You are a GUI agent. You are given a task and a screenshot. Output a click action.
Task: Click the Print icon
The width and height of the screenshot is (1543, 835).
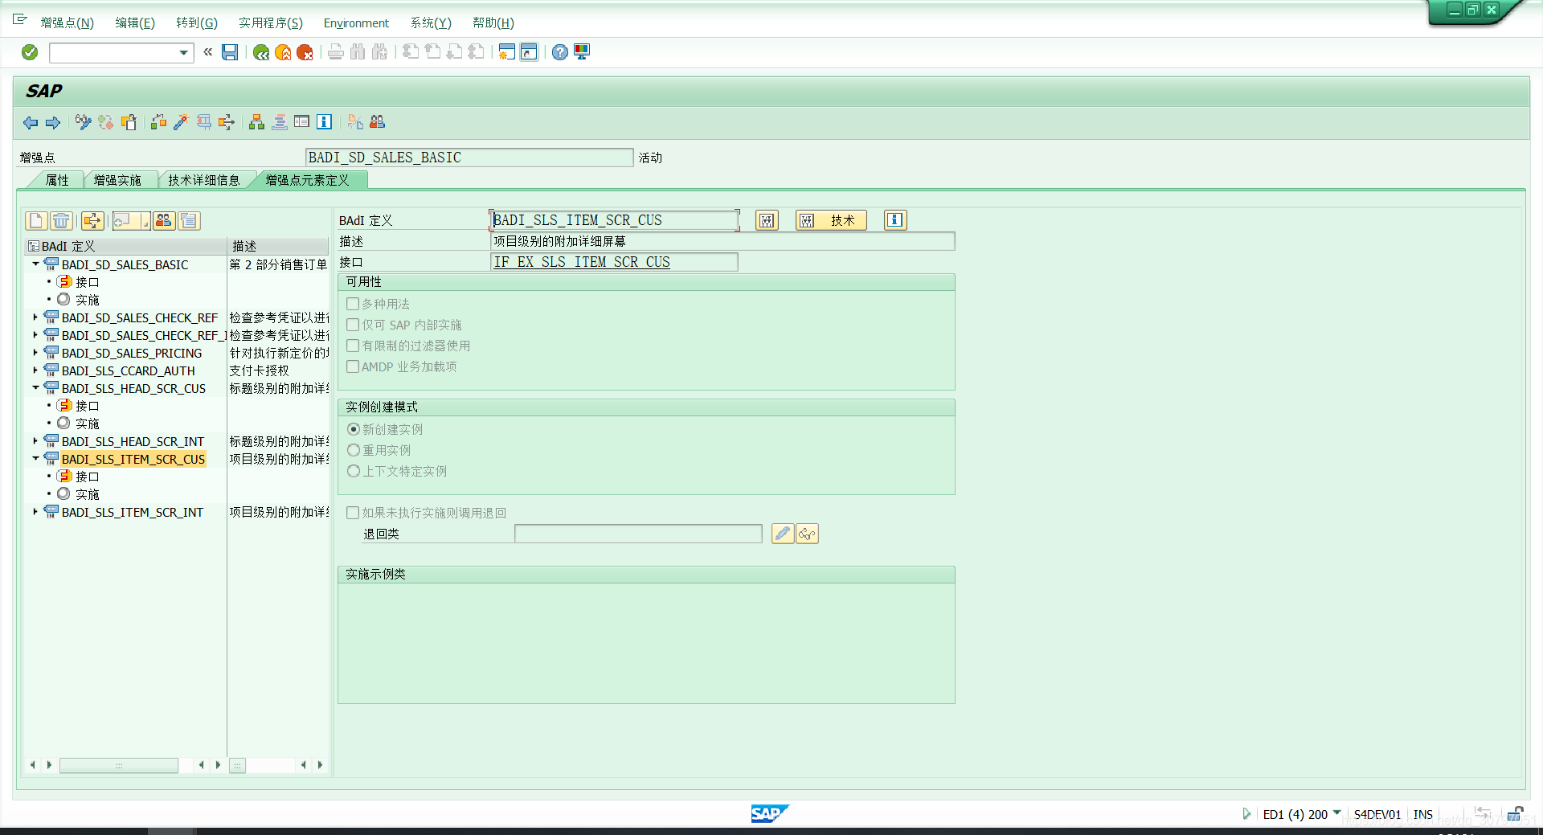(336, 52)
